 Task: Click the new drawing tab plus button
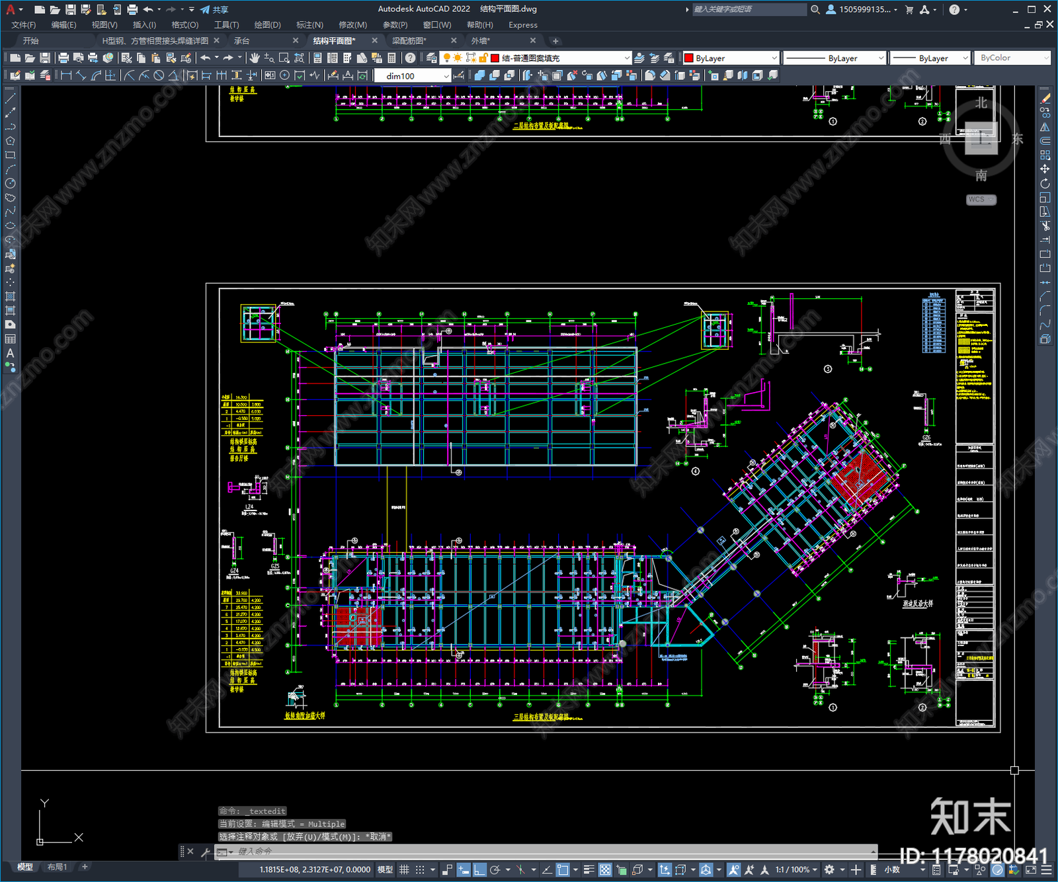click(555, 41)
